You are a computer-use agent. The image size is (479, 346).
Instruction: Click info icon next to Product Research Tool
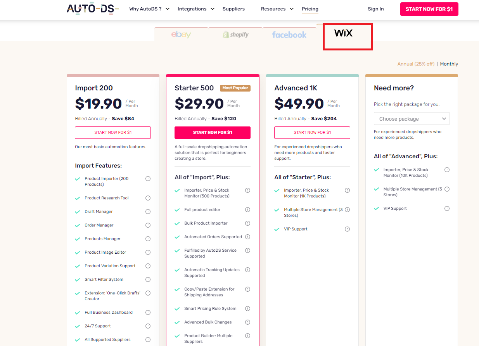[x=148, y=198]
